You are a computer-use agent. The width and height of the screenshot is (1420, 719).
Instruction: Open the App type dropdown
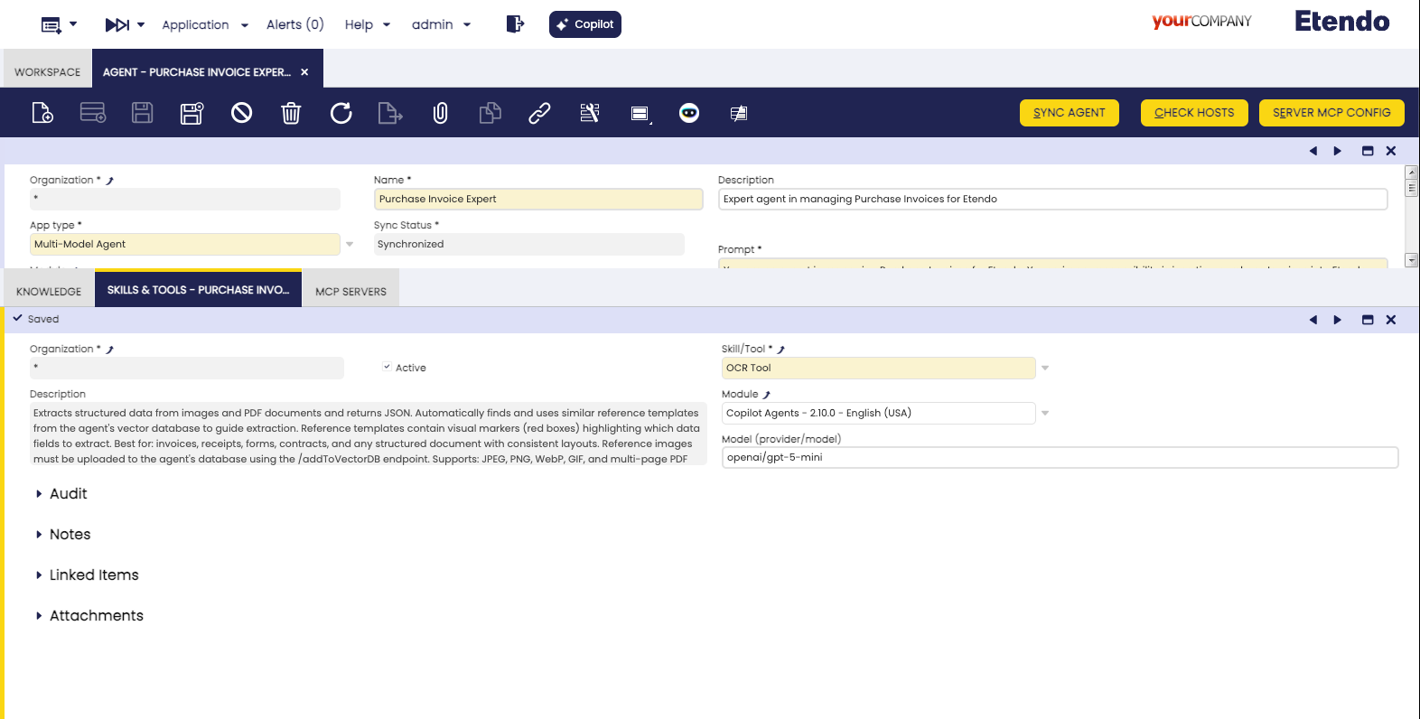350,245
